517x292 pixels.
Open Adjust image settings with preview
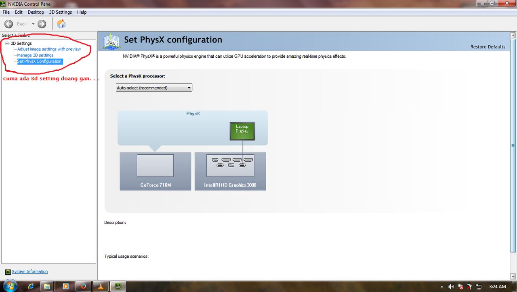pyautogui.click(x=49, y=49)
